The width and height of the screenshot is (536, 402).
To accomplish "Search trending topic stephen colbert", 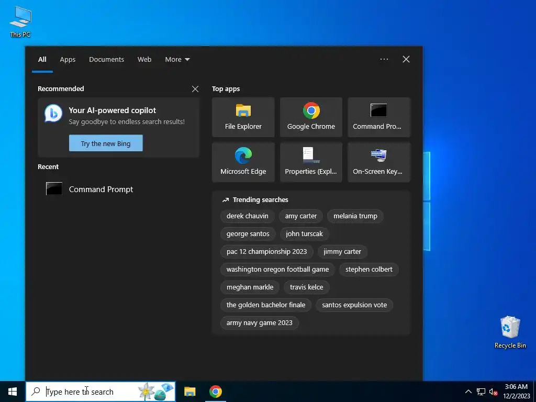I will point(369,270).
